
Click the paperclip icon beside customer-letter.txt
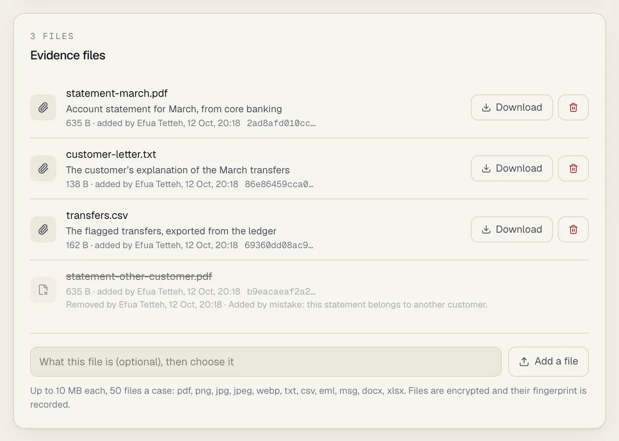[43, 168]
